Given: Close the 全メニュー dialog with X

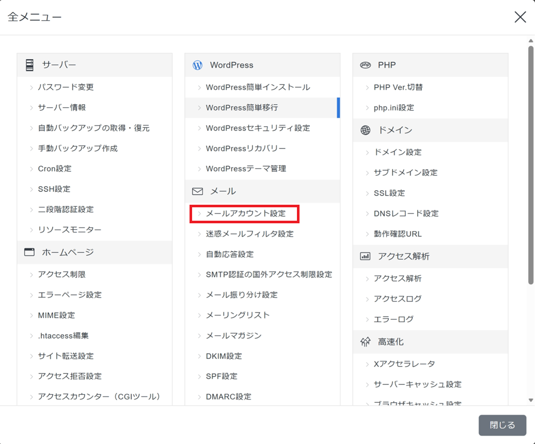Looking at the screenshot, I should (x=520, y=17).
